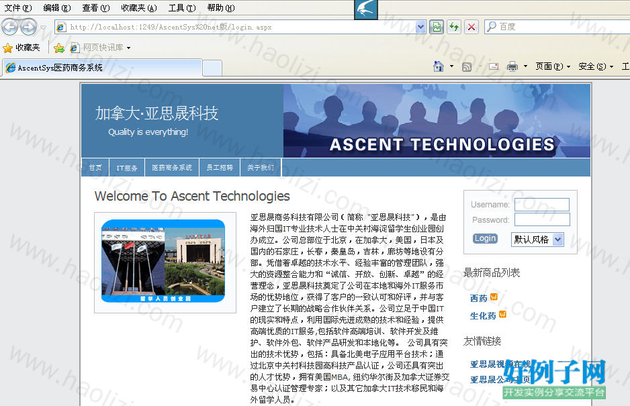
Task: Open the 文件(F) menu
Action: 17,8
